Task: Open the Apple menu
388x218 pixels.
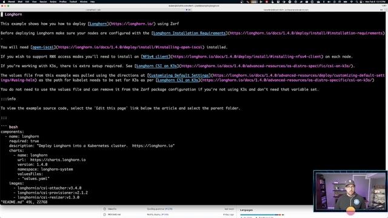Action: click(x=4, y=1)
